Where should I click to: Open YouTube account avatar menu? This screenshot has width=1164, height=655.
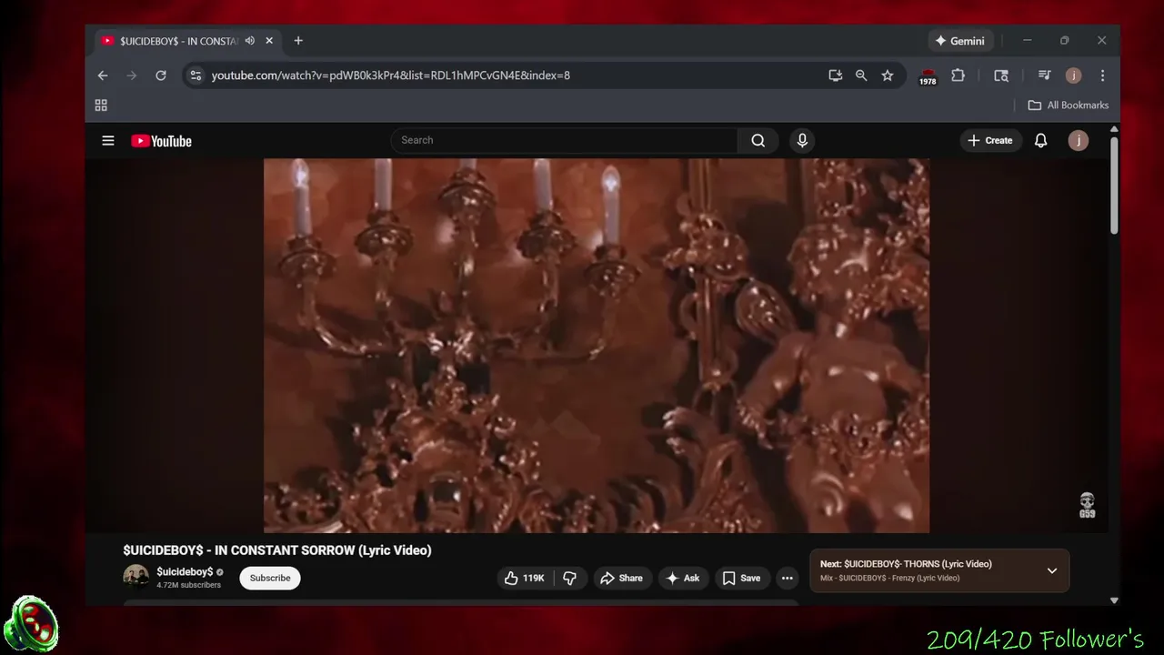tap(1079, 140)
